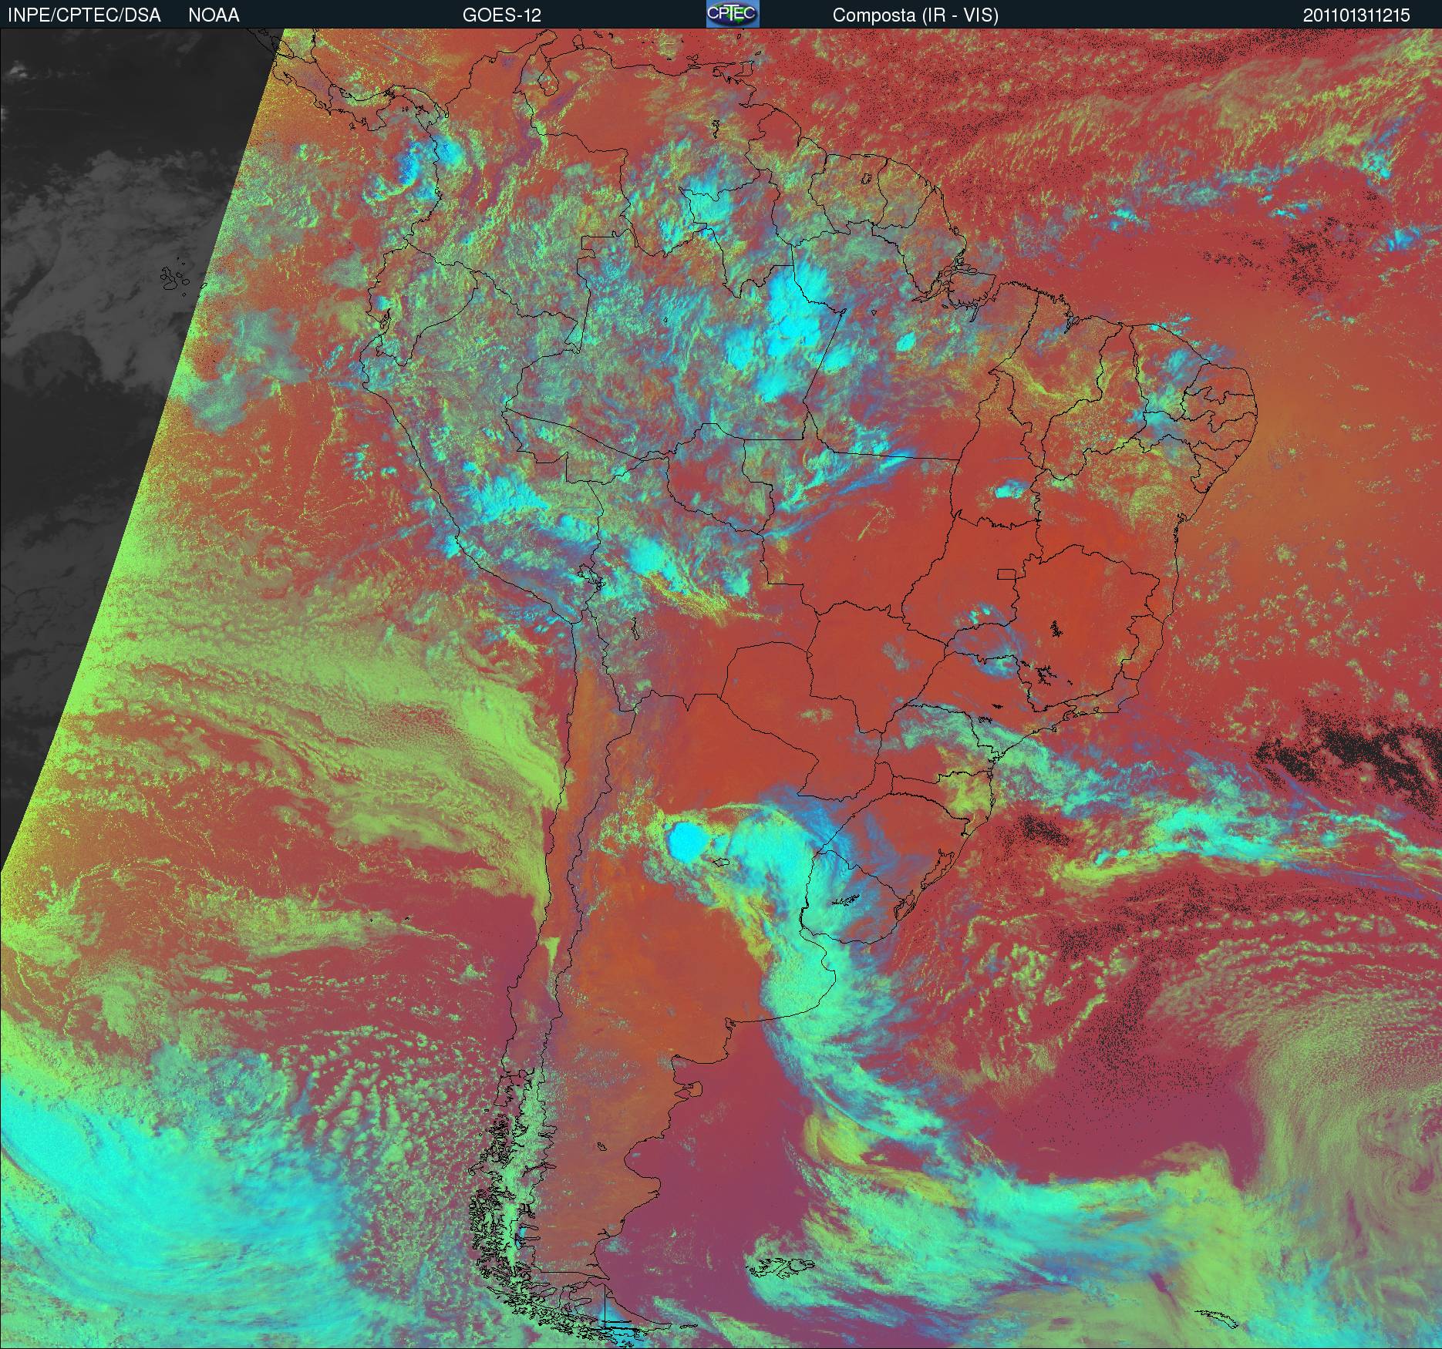
Task: Select the 201101311215 timestamp
Action: coord(1357,15)
